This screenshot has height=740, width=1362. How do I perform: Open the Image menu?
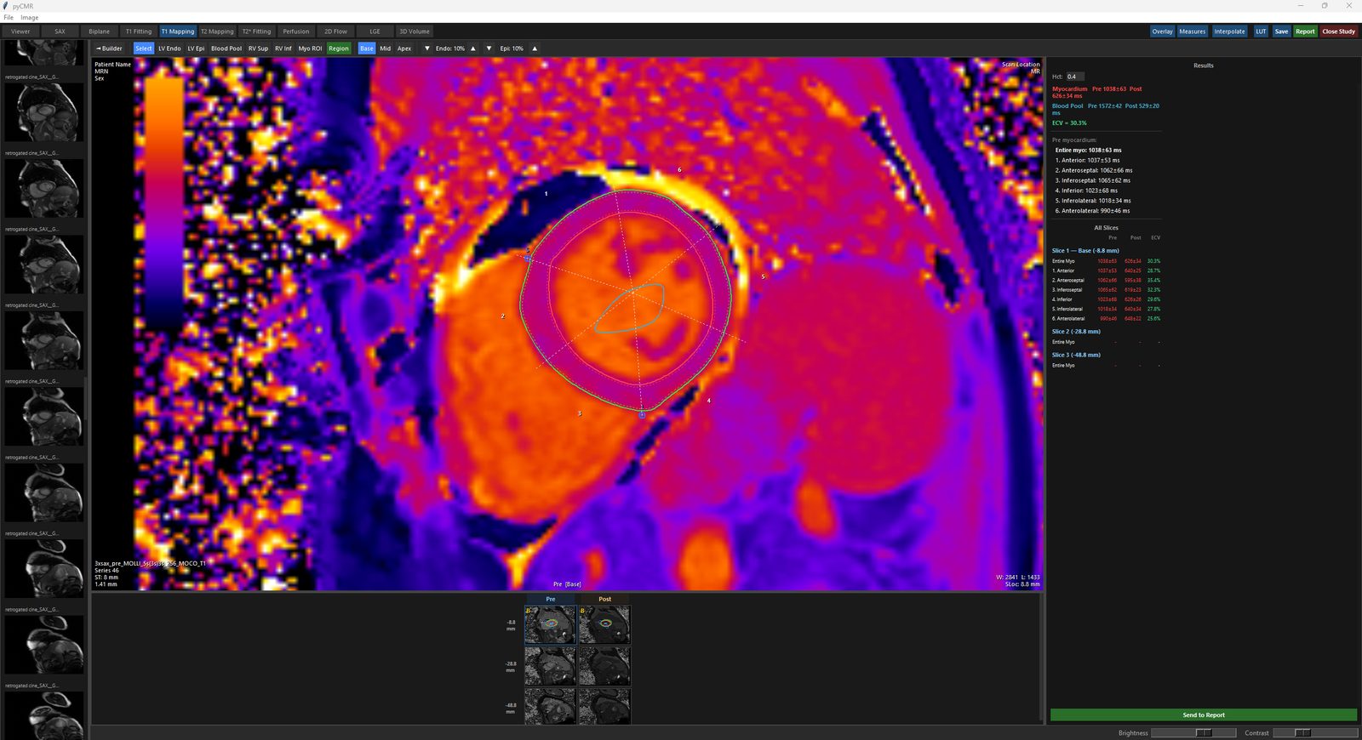point(29,17)
